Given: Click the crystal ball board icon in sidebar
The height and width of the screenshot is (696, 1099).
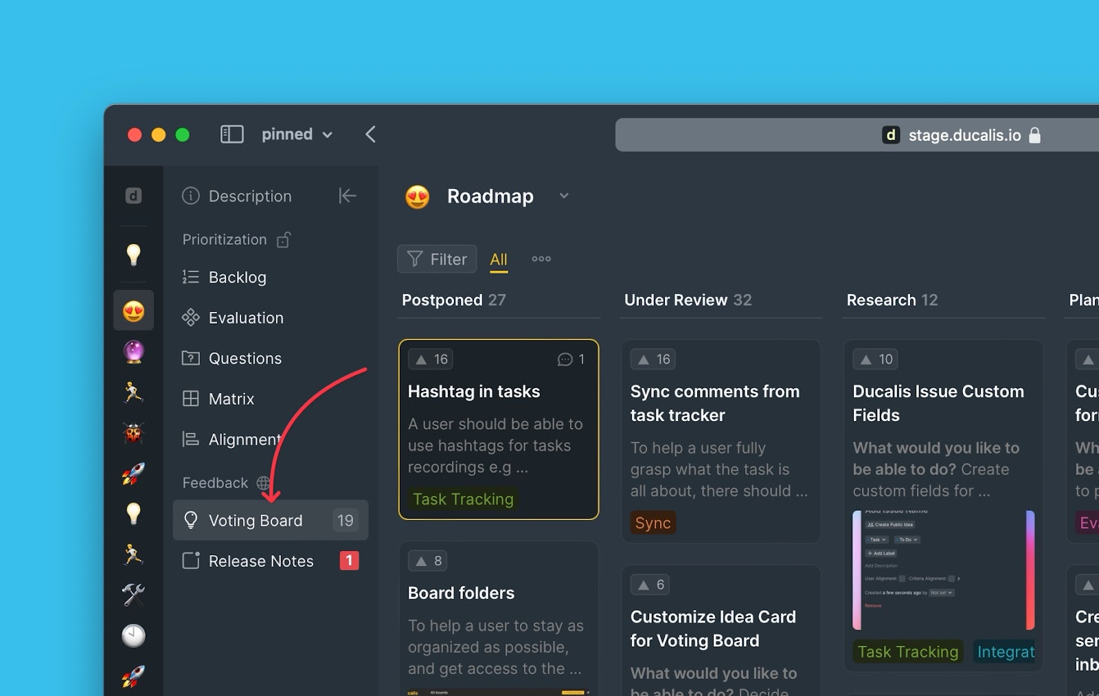Looking at the screenshot, I should [133, 352].
